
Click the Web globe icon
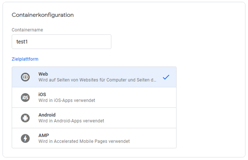pos(25,77)
